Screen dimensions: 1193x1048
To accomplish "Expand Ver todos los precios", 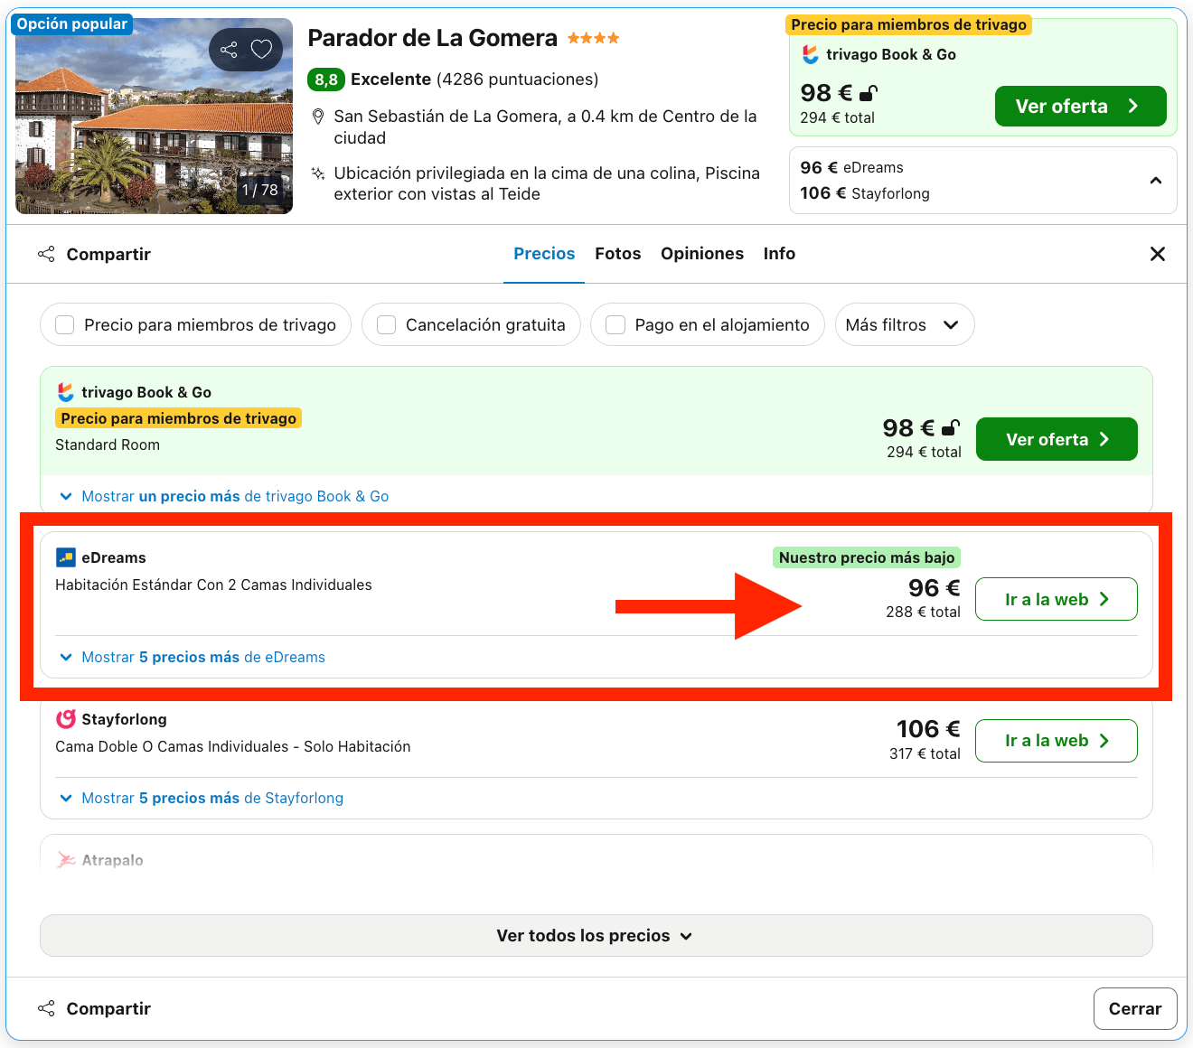I will (596, 936).
